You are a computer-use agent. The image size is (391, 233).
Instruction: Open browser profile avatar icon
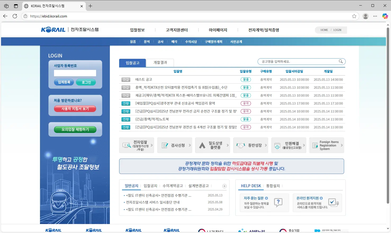click(x=366, y=16)
